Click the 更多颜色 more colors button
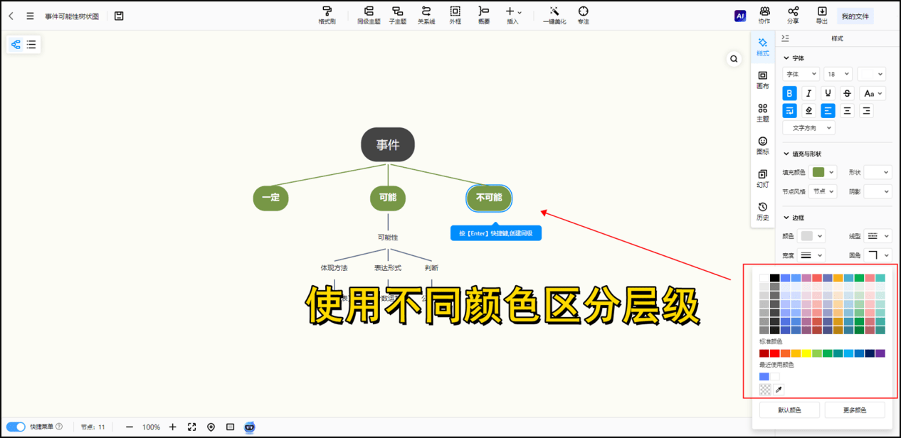This screenshot has width=901, height=438. 854,410
